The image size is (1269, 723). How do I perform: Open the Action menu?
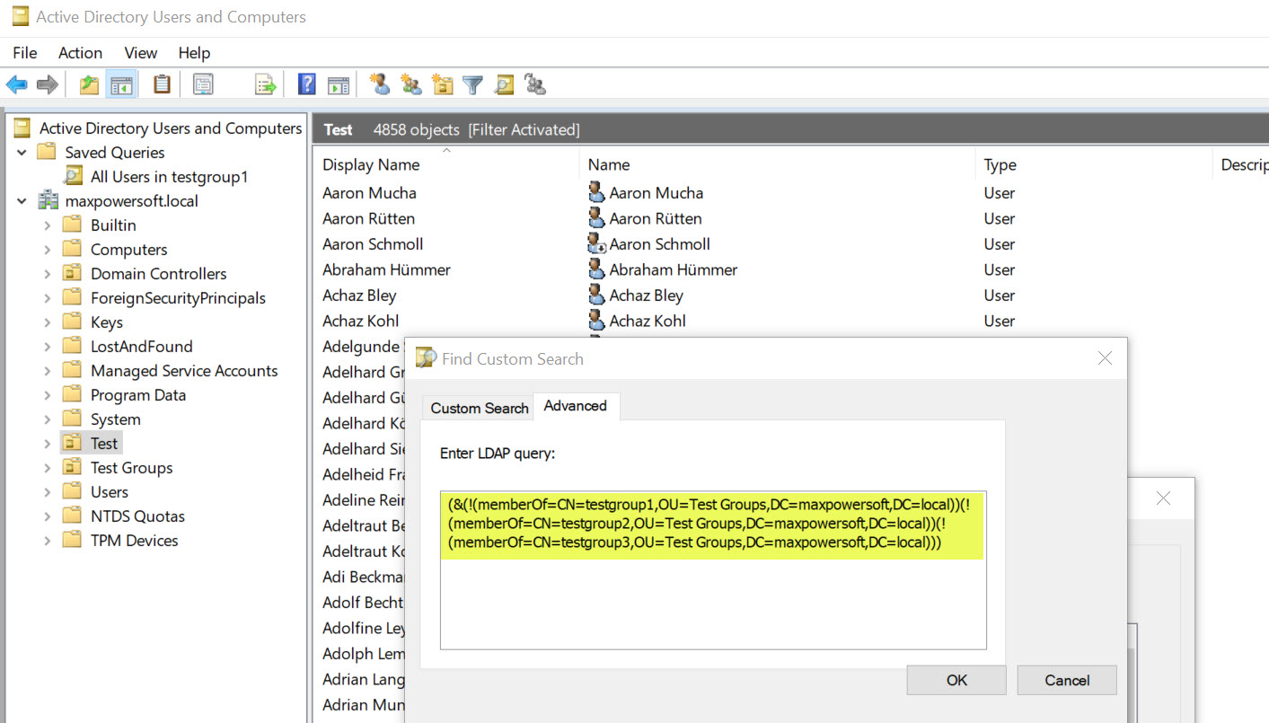click(81, 53)
